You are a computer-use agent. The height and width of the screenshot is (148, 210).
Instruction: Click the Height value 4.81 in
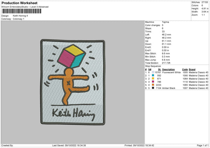(x=205, y=8)
